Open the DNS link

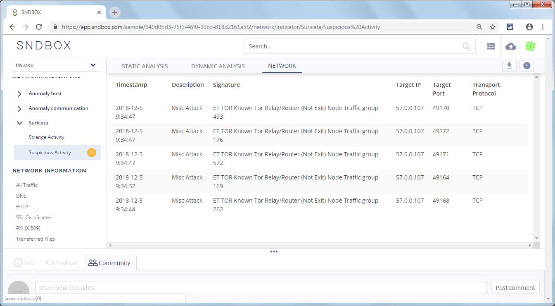21,196
